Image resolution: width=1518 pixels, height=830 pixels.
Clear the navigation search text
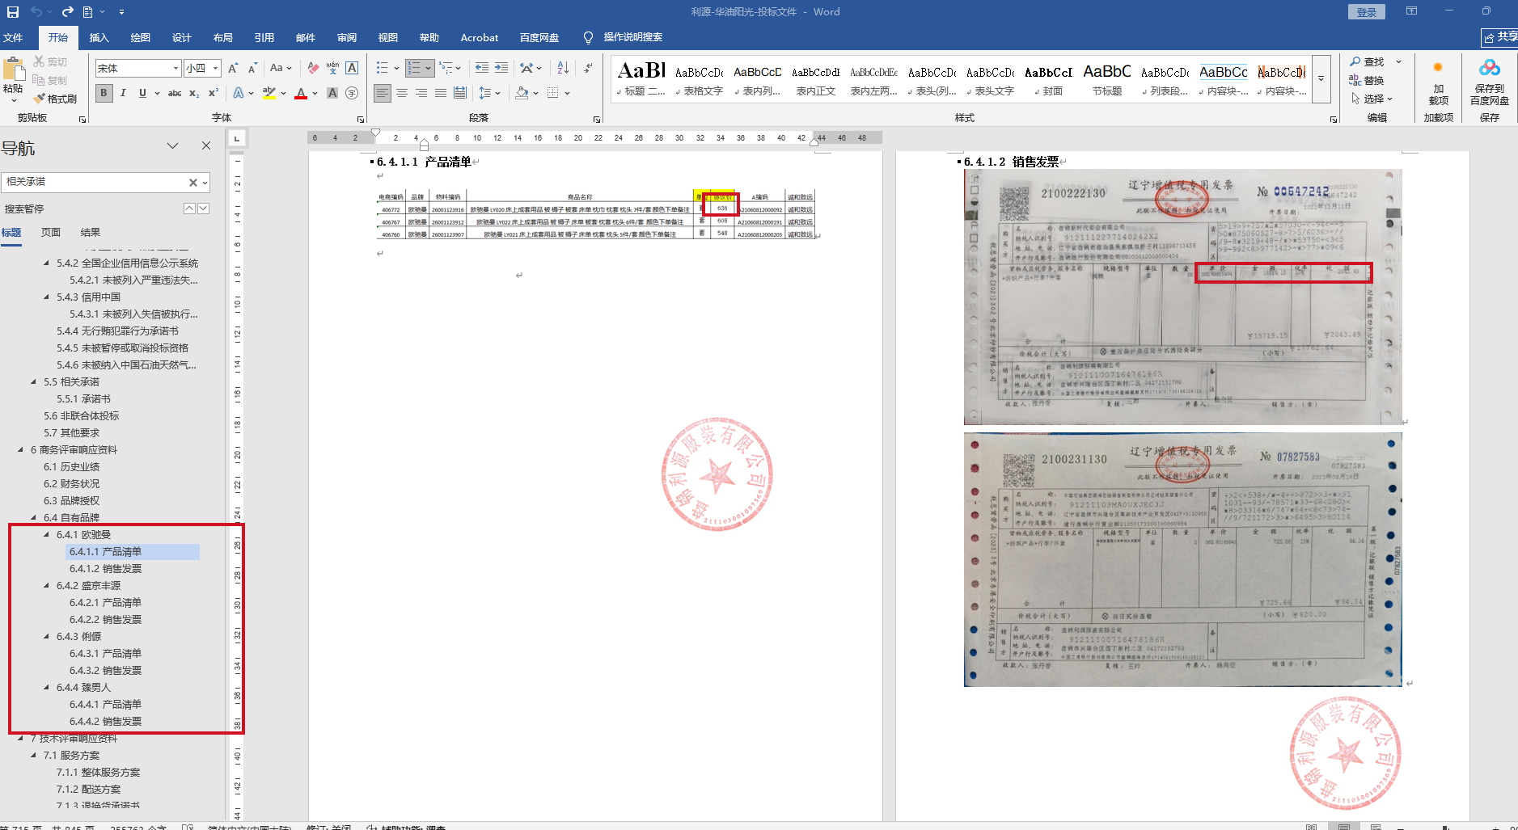click(192, 183)
